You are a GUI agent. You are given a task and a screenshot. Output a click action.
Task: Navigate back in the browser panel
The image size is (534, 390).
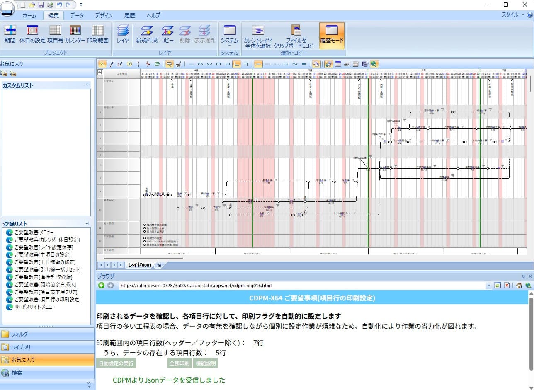pos(101,286)
